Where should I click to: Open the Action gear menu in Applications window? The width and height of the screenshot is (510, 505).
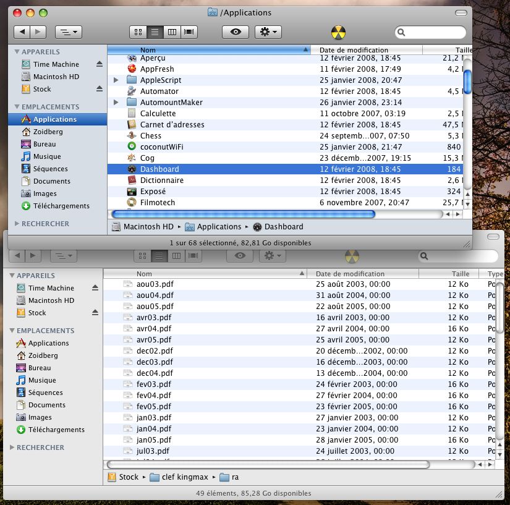click(268, 32)
